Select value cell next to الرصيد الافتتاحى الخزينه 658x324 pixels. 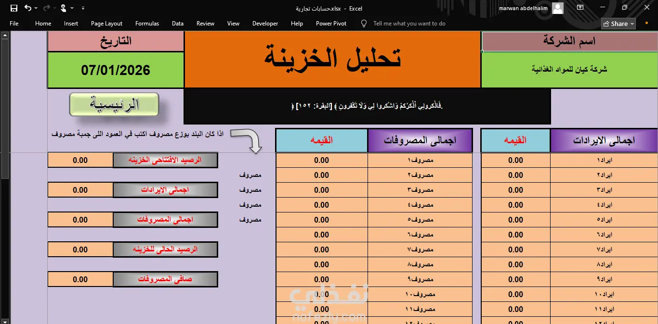tap(80, 160)
